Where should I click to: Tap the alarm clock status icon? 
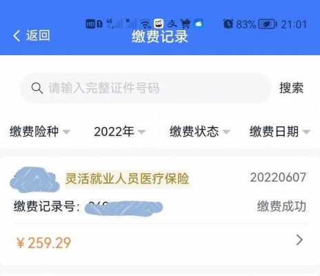coord(228,23)
